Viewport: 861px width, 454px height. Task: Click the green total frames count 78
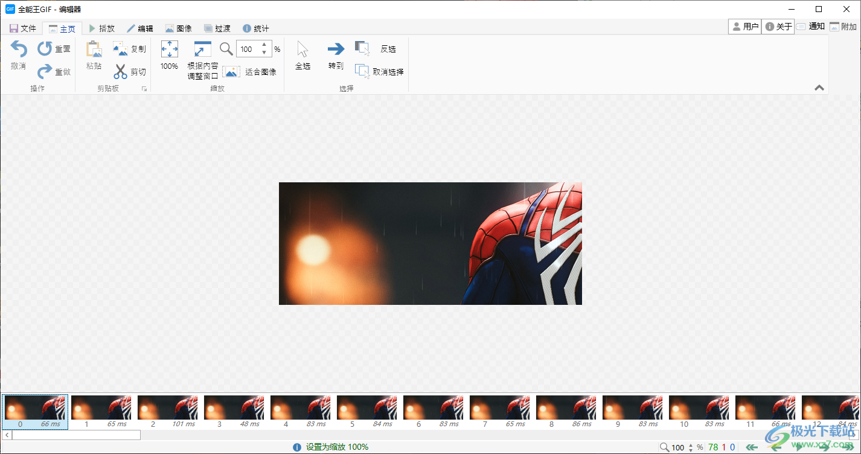click(x=713, y=447)
